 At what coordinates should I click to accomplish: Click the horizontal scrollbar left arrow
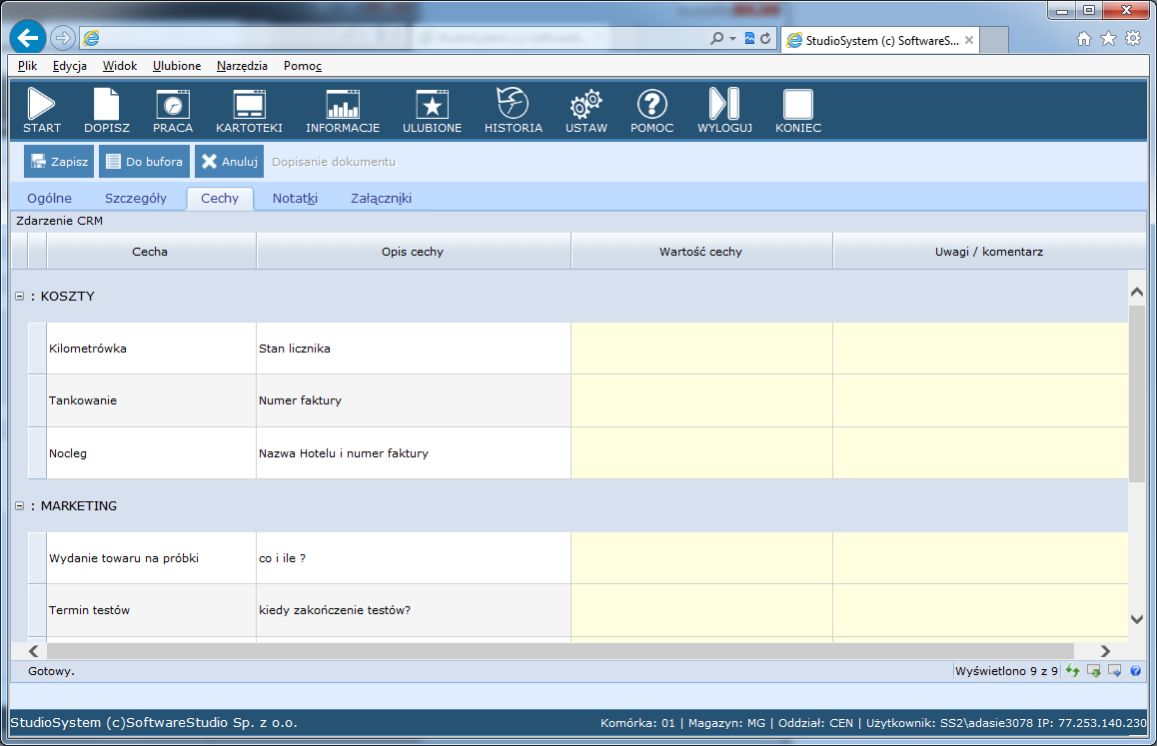click(x=33, y=651)
